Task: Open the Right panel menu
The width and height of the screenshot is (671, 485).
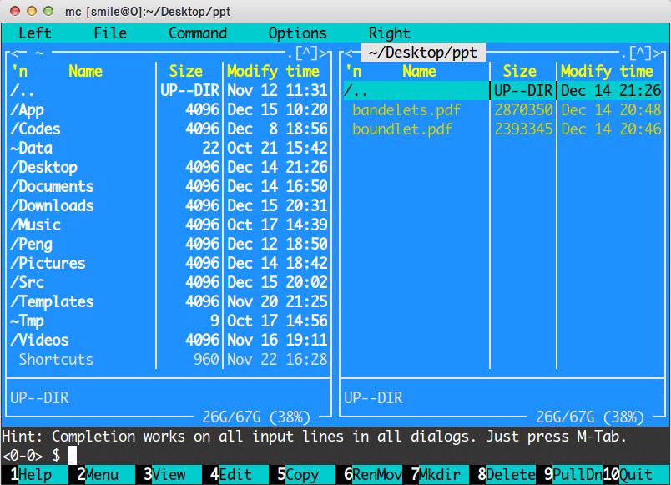Action: (x=389, y=33)
